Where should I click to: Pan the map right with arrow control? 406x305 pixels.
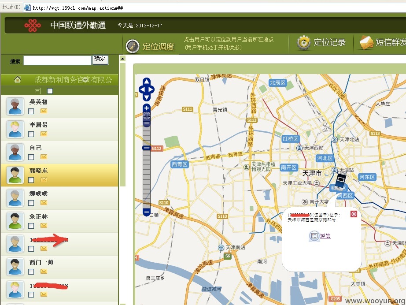tap(151, 89)
